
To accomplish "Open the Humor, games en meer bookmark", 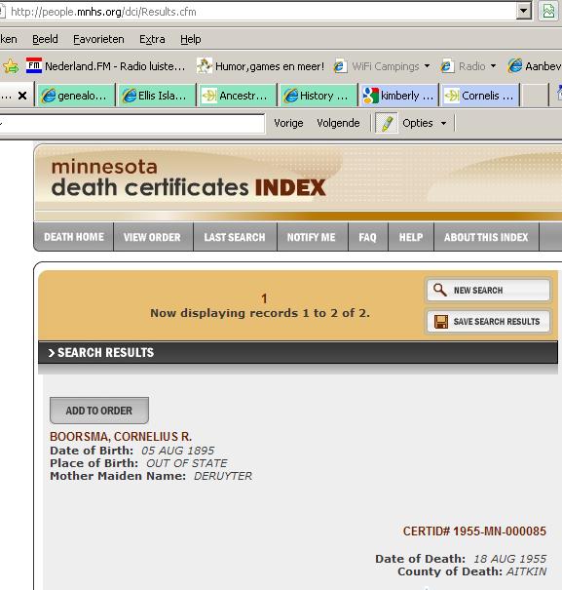I will click(260, 66).
